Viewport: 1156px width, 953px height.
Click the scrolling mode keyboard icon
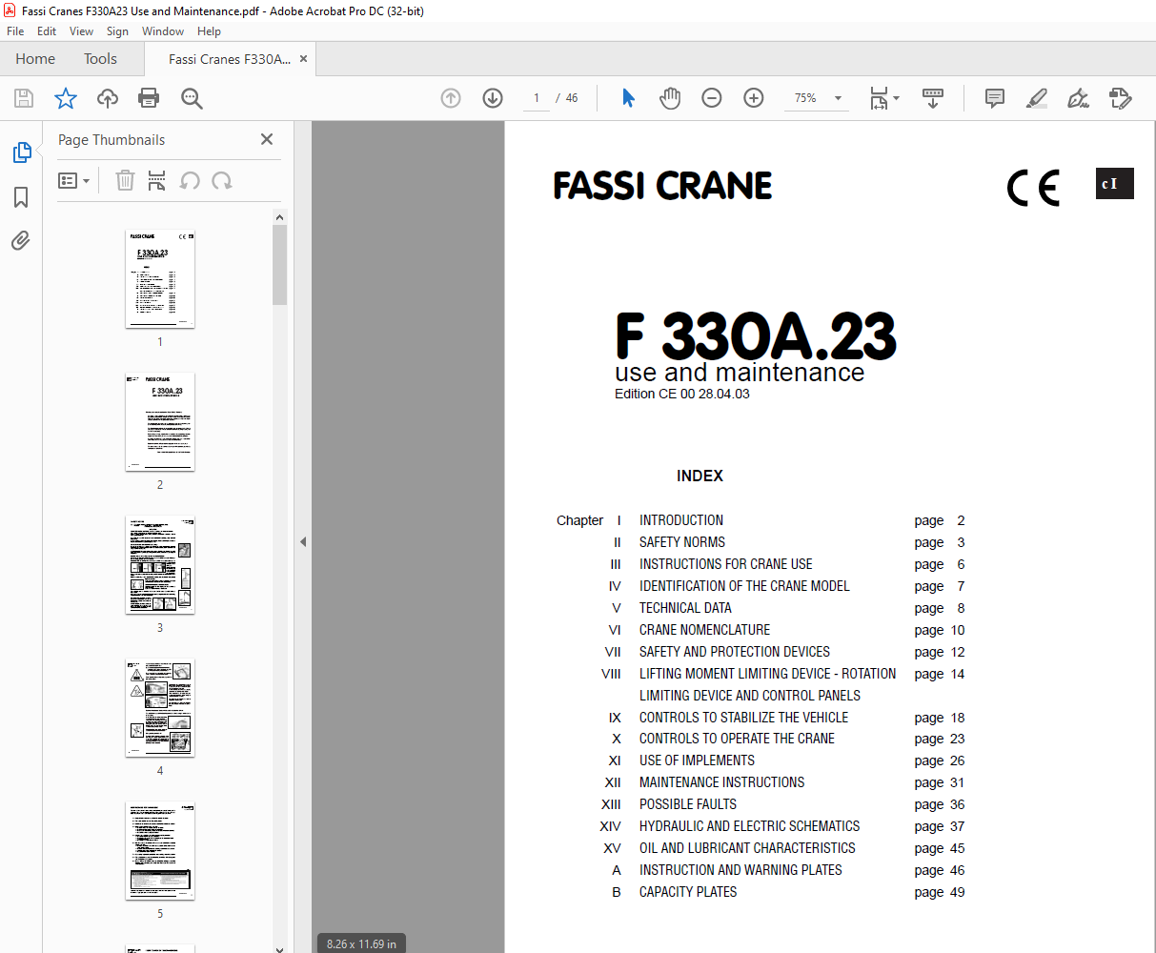point(933,98)
